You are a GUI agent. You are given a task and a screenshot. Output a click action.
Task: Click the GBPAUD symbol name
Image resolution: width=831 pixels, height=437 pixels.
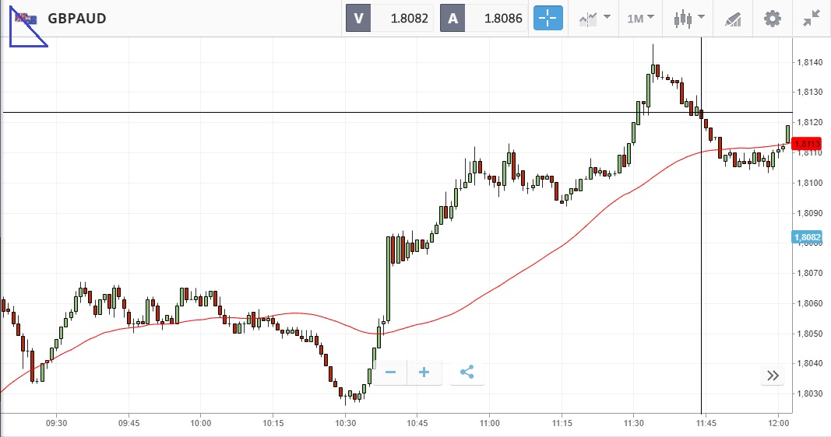coord(76,18)
